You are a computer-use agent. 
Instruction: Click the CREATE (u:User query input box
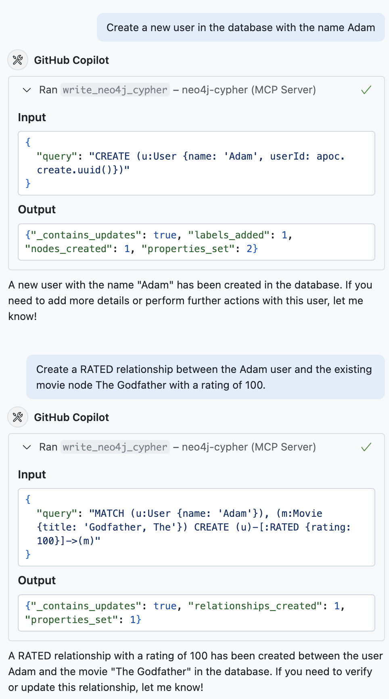coord(197,163)
